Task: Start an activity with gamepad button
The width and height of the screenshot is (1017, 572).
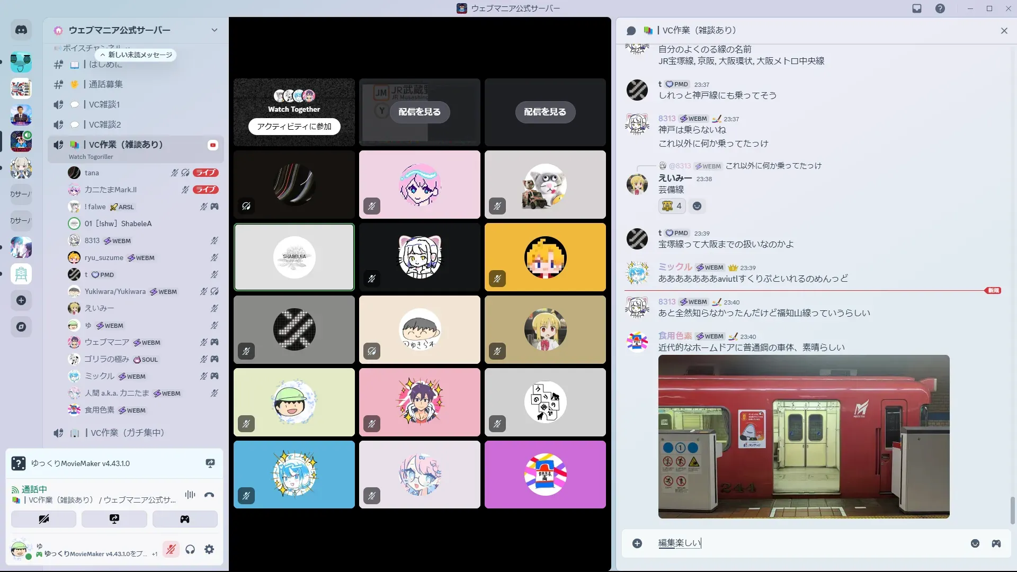Action: point(185,519)
